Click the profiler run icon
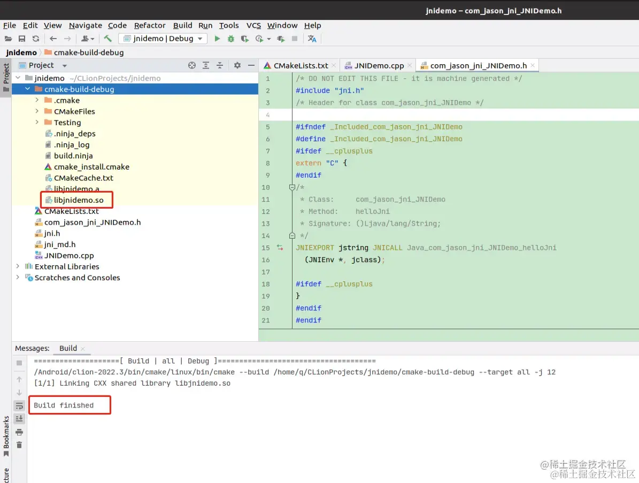 259,39
